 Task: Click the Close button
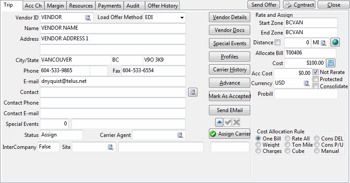334,5
